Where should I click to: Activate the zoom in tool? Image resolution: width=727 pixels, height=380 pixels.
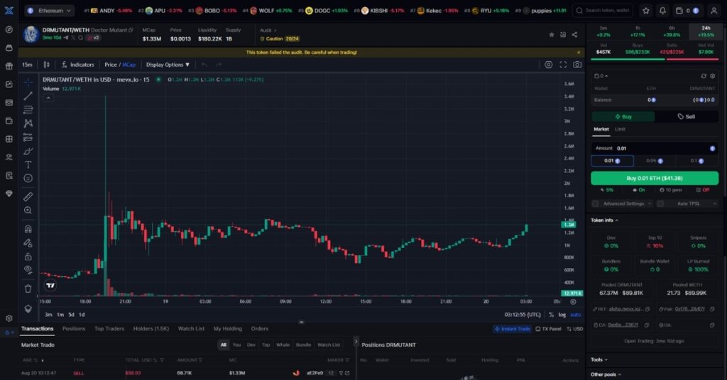pos(28,210)
